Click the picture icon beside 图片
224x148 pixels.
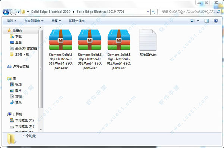point(12,90)
